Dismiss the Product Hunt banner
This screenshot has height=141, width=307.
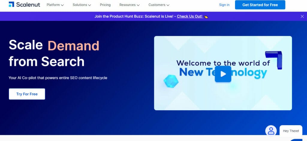(x=302, y=16)
